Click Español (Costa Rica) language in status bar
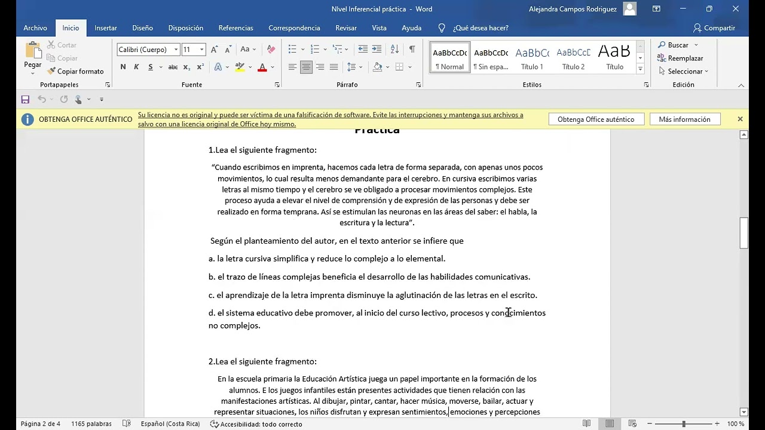 [x=170, y=424]
